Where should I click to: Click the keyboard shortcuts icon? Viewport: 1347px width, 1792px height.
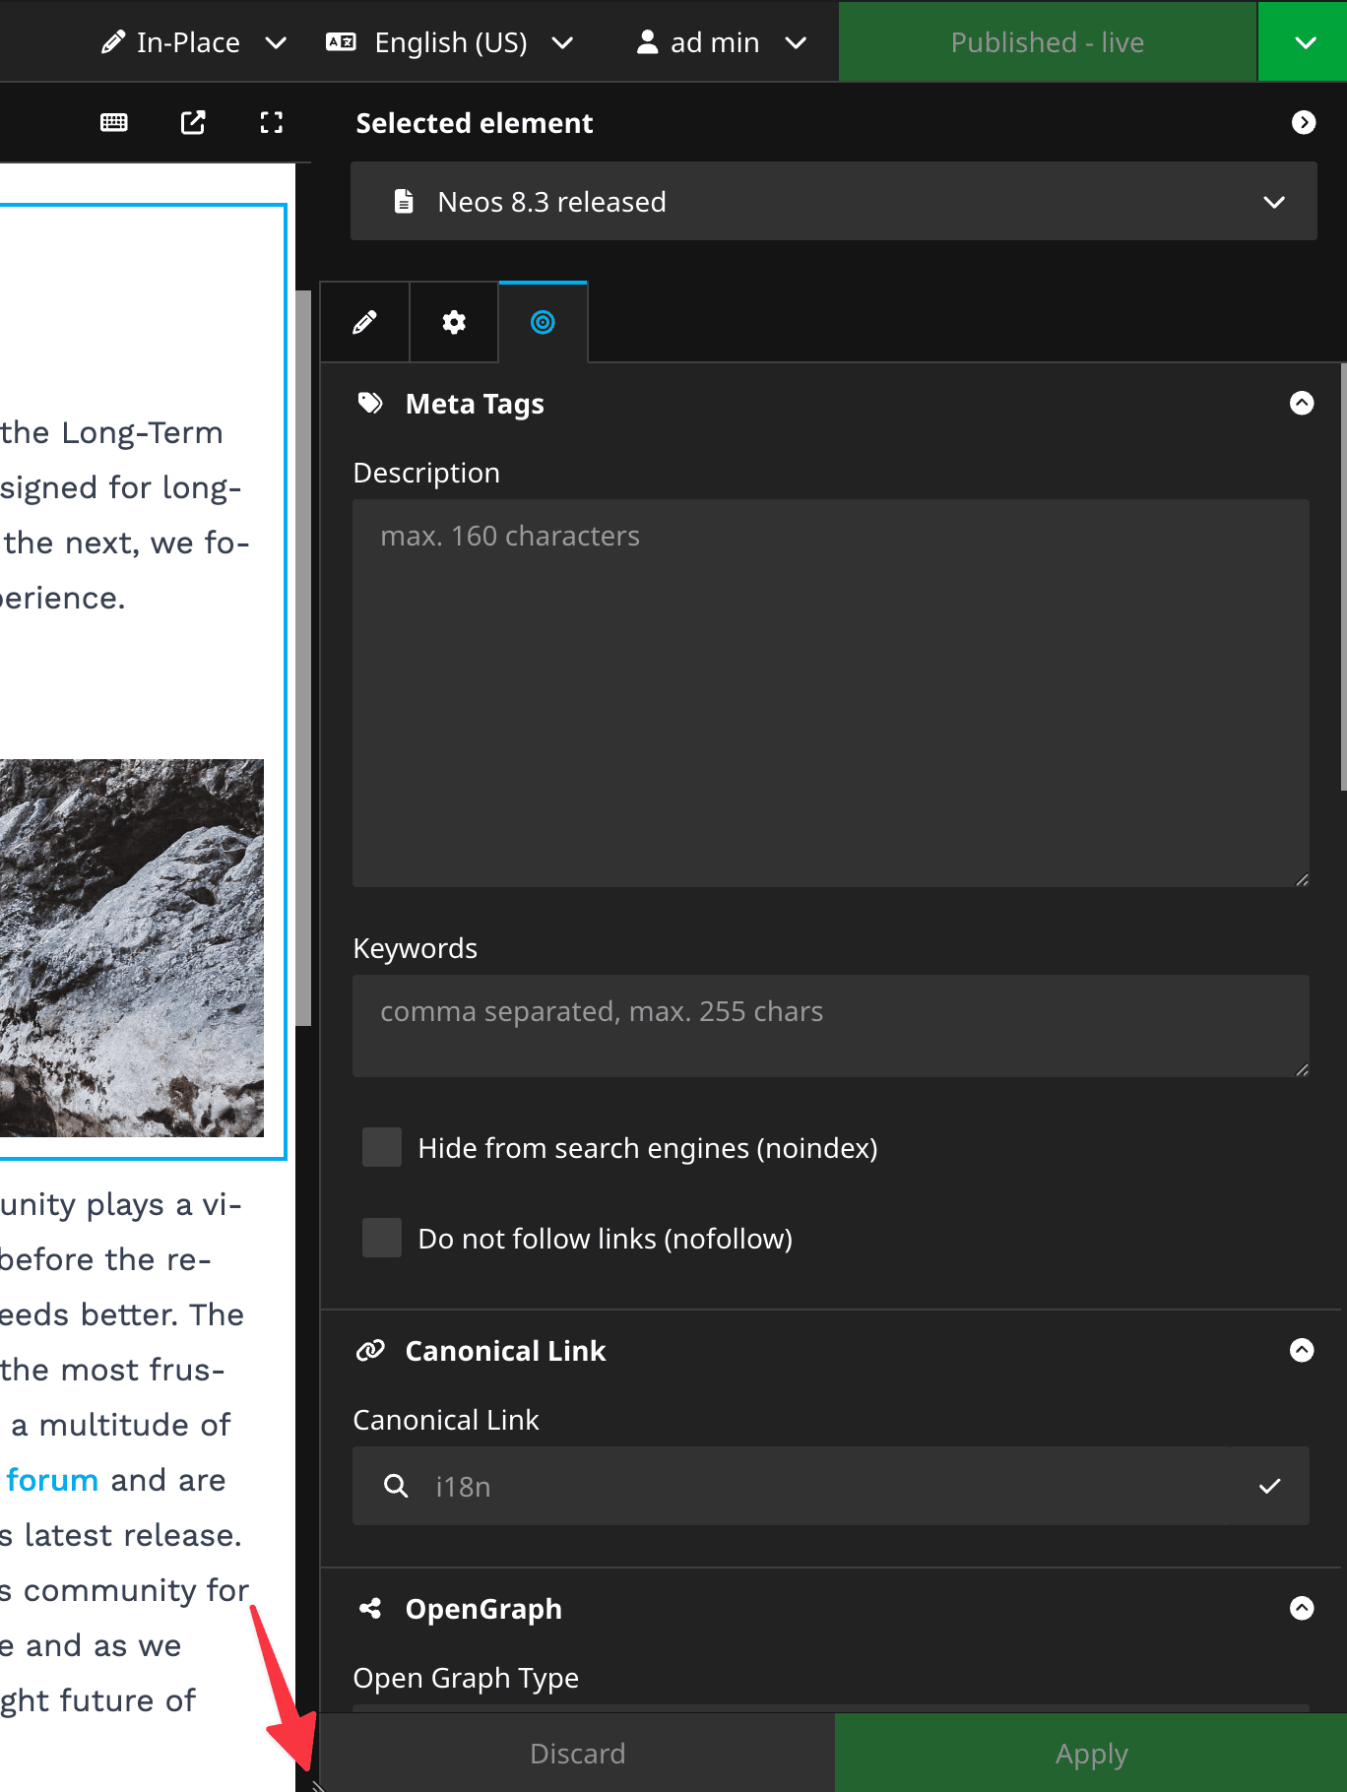tap(114, 122)
